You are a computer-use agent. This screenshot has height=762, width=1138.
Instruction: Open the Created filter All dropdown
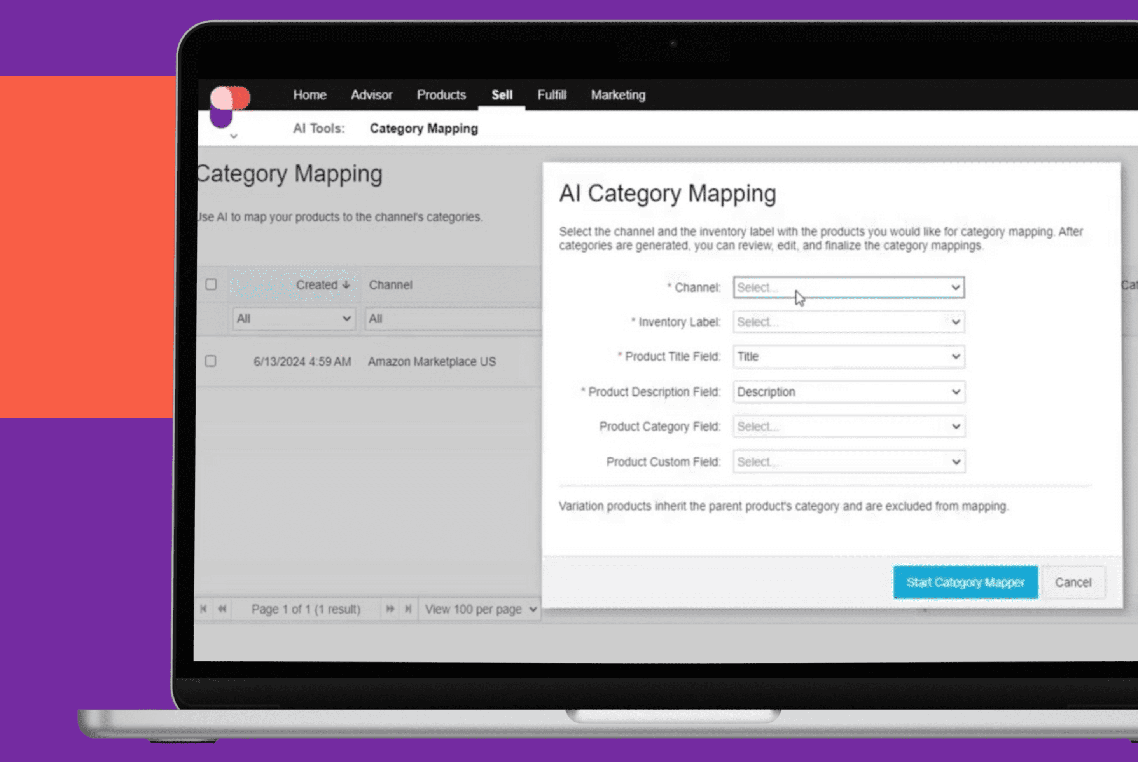click(294, 319)
